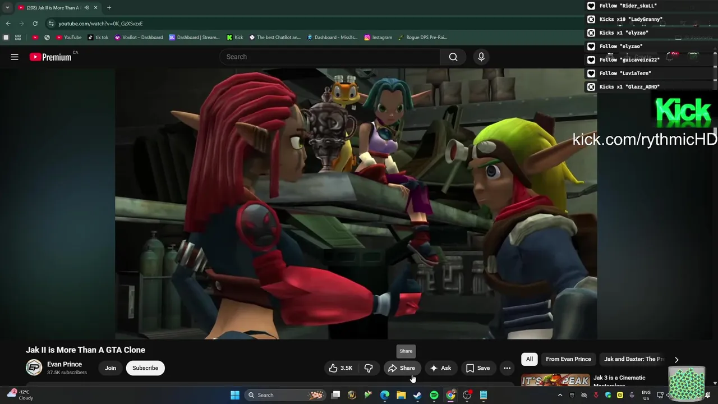Open Dashboard - MissXs bookmark
This screenshot has width=718, height=404.
(332, 38)
